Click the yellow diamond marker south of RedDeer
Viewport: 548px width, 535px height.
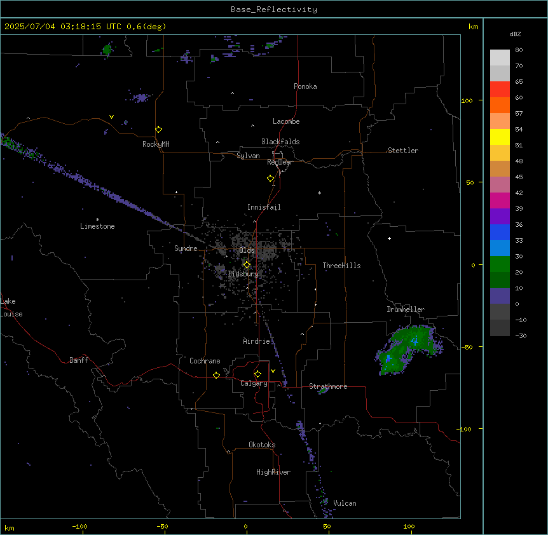[270, 178]
